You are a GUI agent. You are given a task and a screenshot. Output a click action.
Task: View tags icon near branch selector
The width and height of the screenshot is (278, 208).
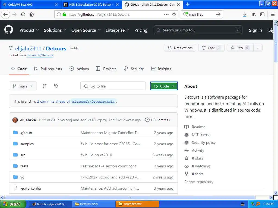point(56,86)
